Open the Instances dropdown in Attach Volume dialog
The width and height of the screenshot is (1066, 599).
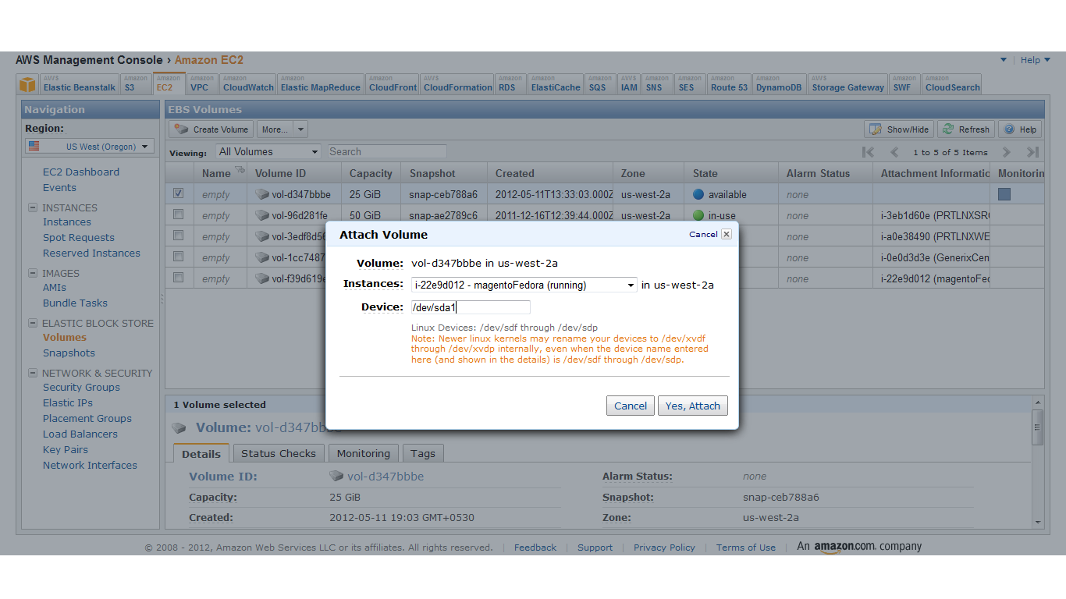point(524,285)
